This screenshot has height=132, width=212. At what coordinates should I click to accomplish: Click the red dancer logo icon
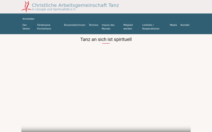pyautogui.click(x=26, y=7)
